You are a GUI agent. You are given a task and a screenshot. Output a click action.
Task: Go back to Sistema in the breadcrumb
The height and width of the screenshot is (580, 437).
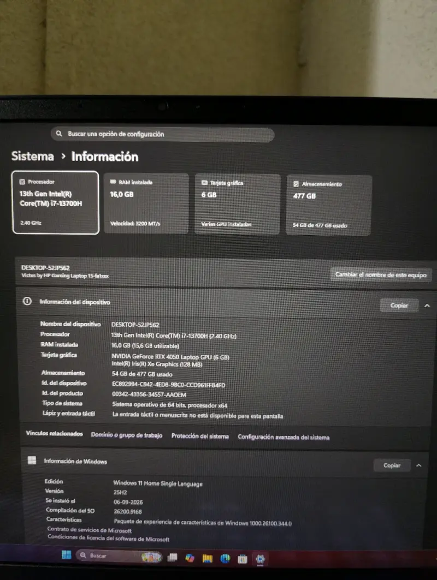click(x=33, y=156)
